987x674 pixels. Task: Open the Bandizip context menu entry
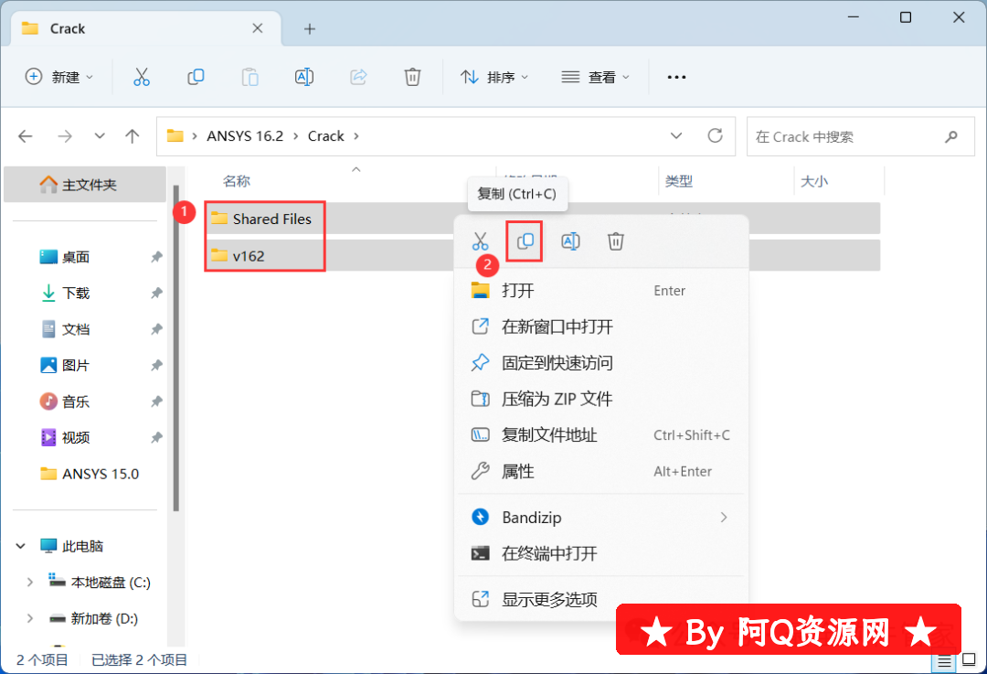[601, 517]
